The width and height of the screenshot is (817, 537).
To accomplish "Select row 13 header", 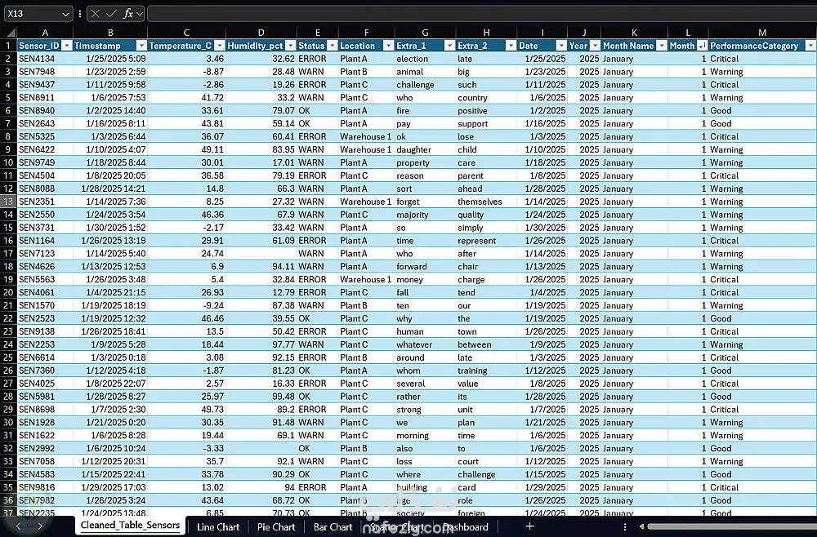I will tap(8, 202).
